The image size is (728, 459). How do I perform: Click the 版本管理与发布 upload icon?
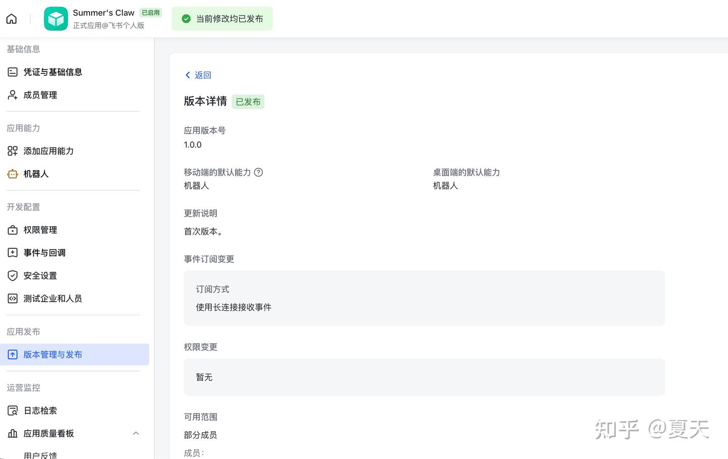[x=13, y=355]
